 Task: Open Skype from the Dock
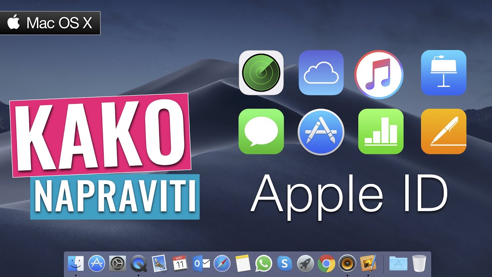pos(284,264)
